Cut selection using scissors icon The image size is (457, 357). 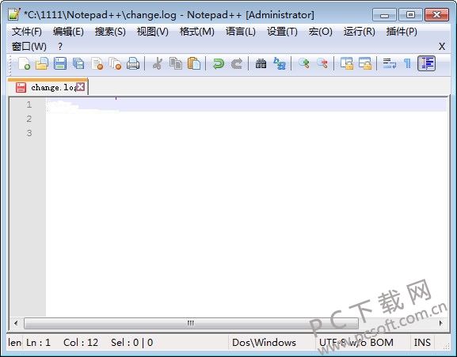pos(158,63)
